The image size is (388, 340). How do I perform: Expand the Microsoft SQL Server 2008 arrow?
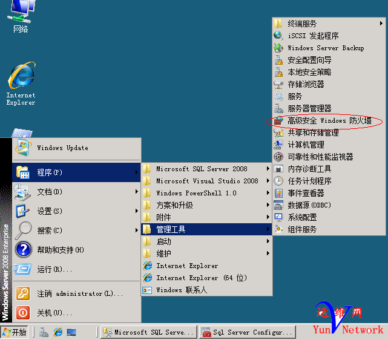pyautogui.click(x=268, y=169)
